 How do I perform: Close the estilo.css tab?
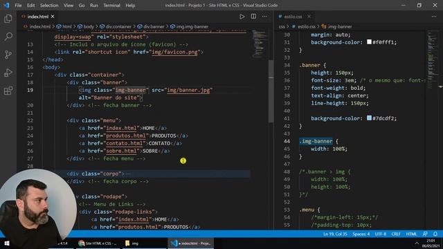309,17
